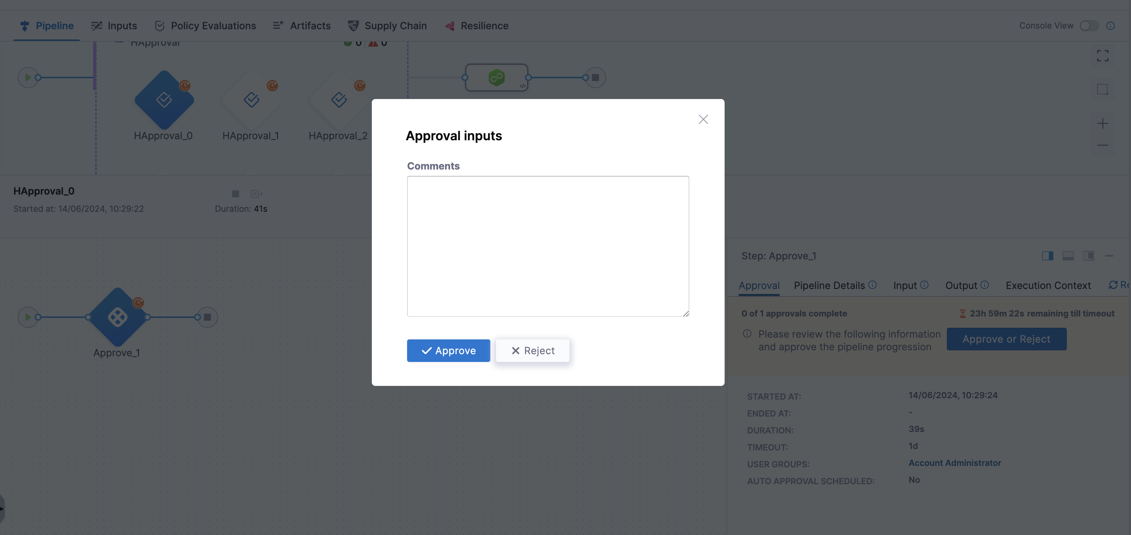Minimize the Step details panel
This screenshot has width=1131, height=535.
click(1109, 256)
